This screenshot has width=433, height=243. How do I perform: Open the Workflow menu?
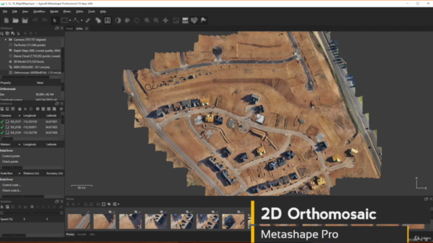(39, 11)
